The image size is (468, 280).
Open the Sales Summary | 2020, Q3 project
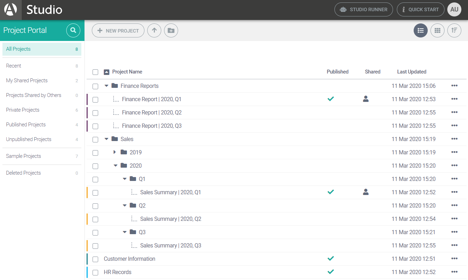tap(170, 245)
